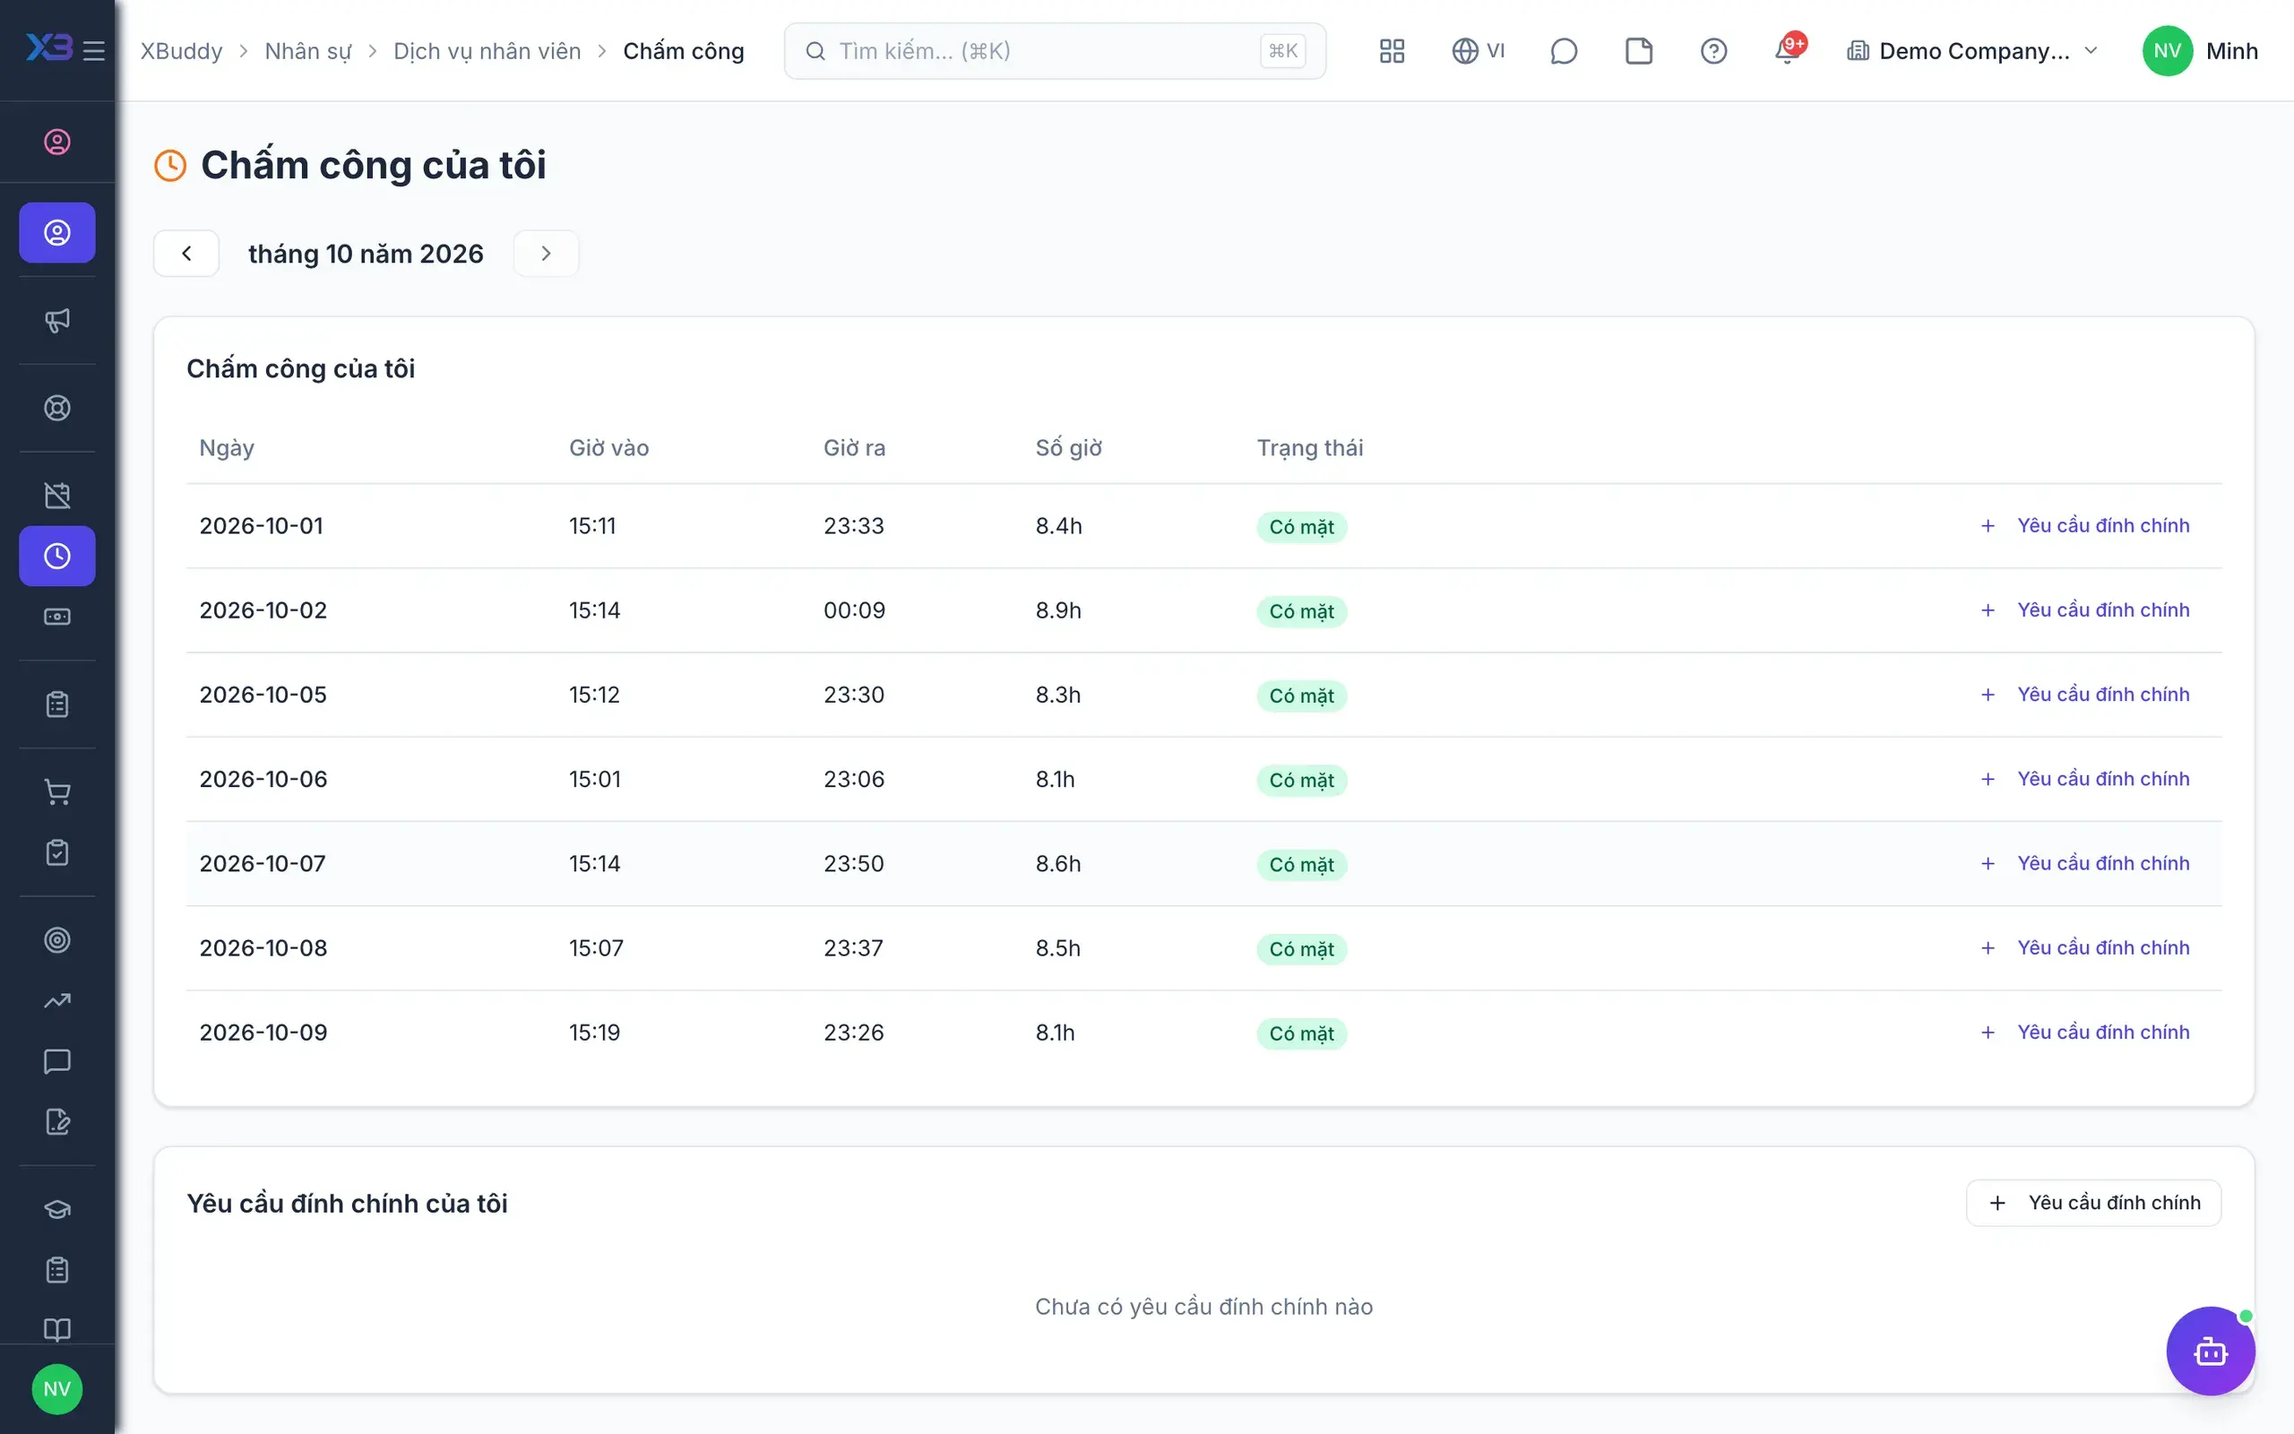Open the apps grid icon in header
2294x1434 pixels.
pyautogui.click(x=1392, y=51)
